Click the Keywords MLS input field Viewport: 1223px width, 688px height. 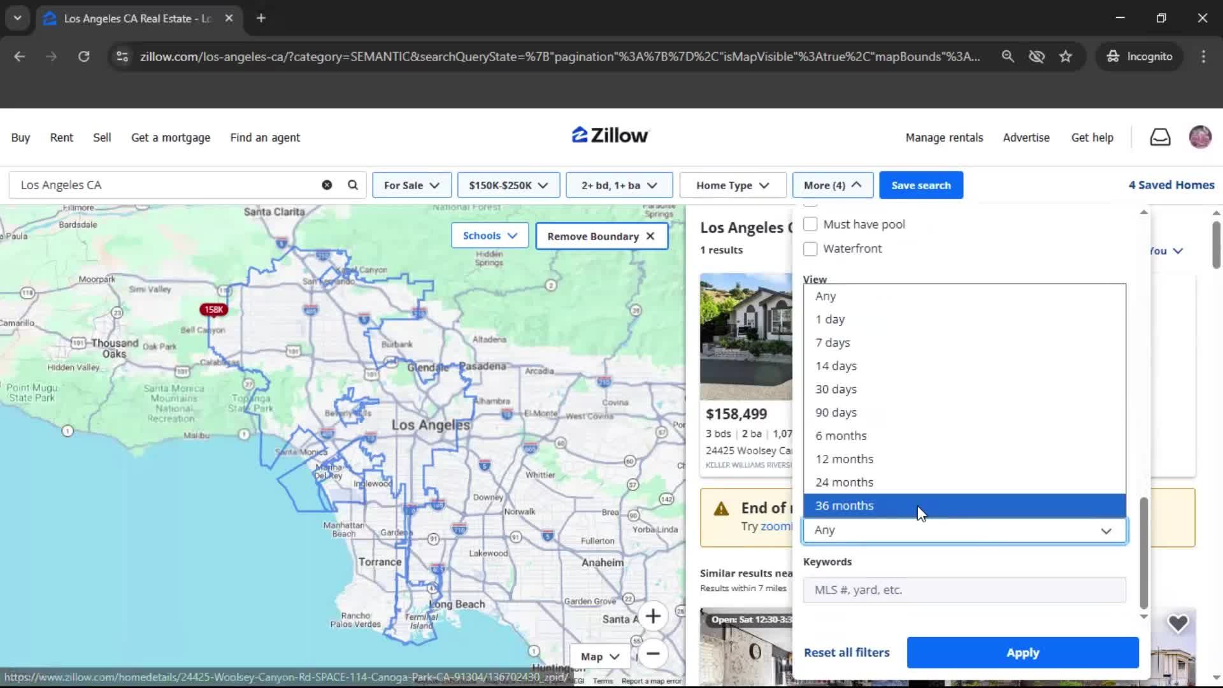964,589
